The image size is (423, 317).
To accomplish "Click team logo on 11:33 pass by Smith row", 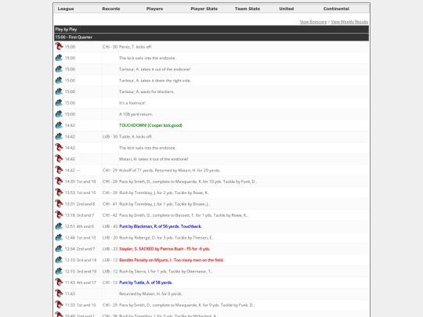I will [x=59, y=305].
